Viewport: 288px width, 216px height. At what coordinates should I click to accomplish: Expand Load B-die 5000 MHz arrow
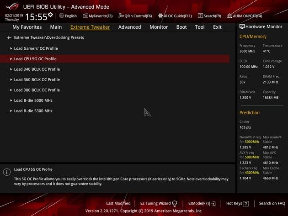(x=11, y=100)
